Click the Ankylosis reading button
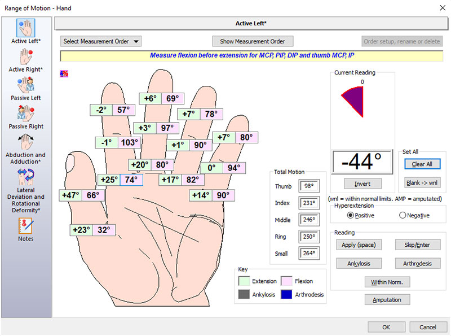 [359, 264]
